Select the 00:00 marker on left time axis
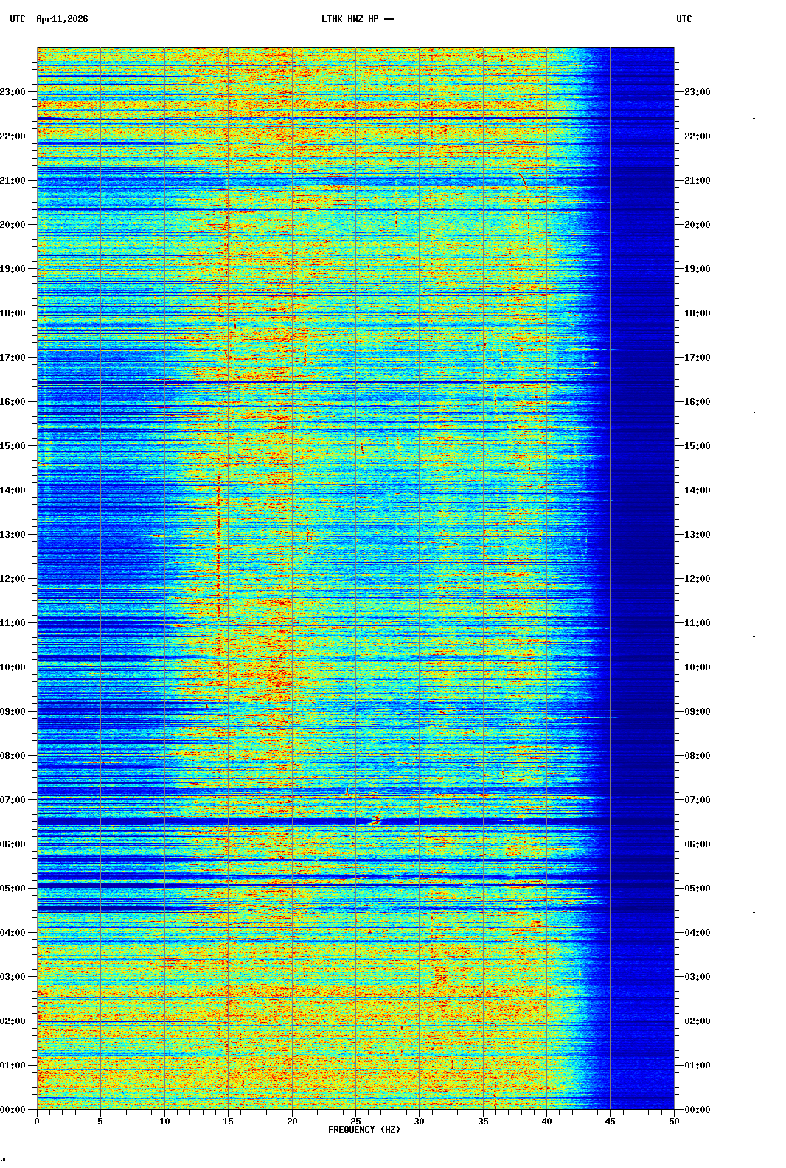 (x=13, y=1110)
